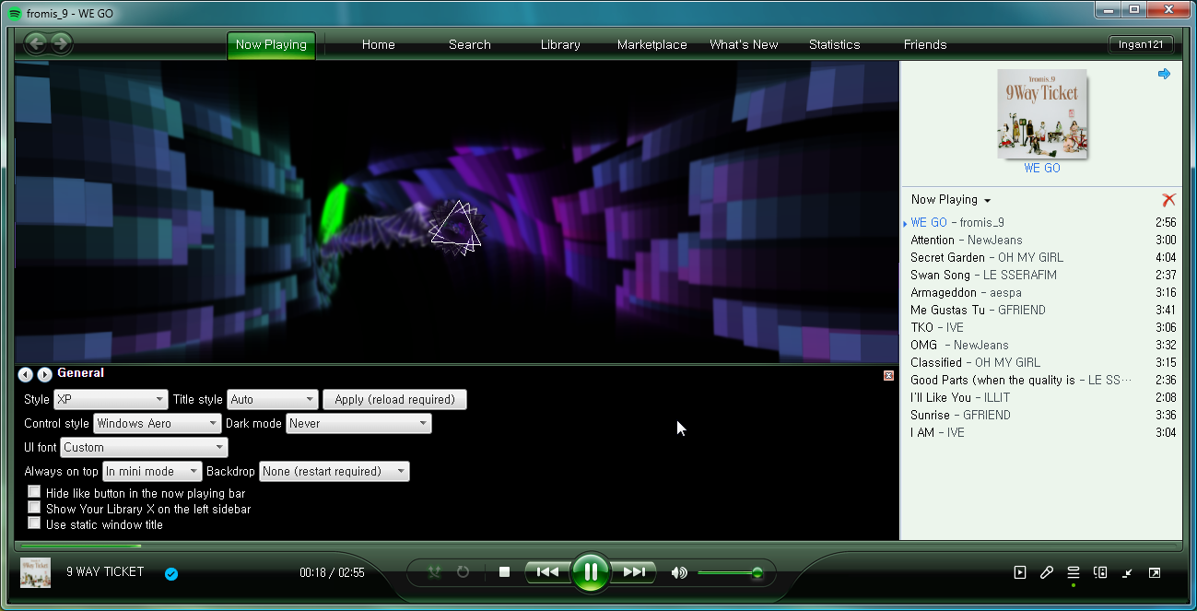Viewport: 1197px width, 611px height.
Task: Click the back navigation arrow
Action: click(x=36, y=42)
